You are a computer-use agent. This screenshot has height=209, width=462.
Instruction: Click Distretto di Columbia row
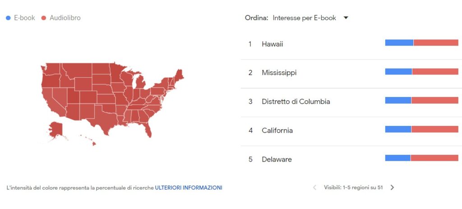tap(296, 102)
